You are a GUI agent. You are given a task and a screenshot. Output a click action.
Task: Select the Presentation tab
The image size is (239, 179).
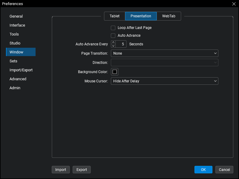(141, 16)
